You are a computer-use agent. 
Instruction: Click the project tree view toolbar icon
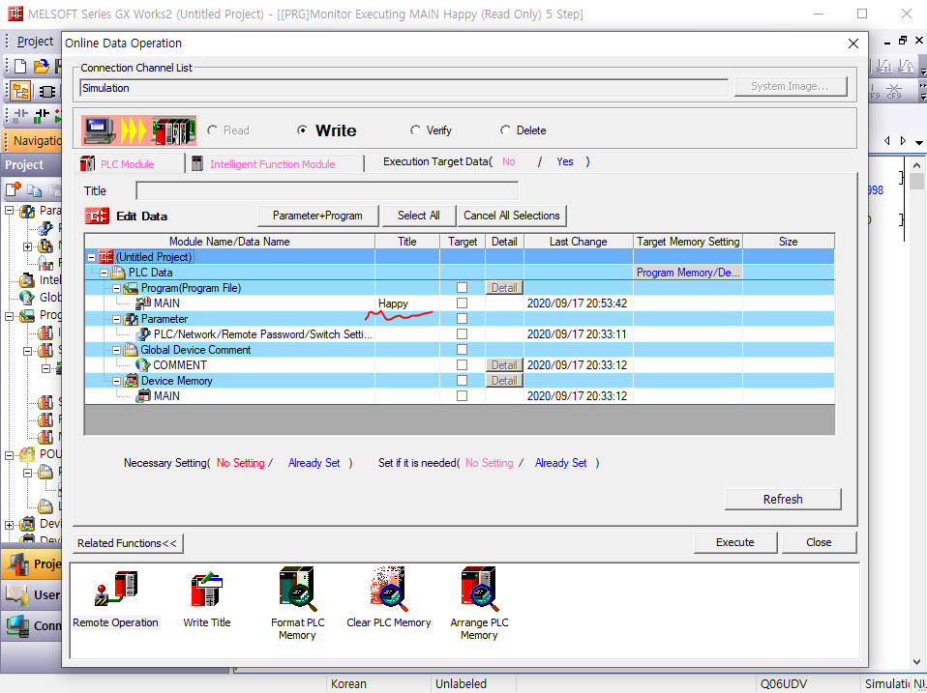pyautogui.click(x=20, y=92)
